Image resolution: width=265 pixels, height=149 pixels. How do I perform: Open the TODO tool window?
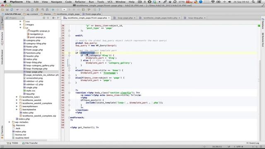pos(12,143)
